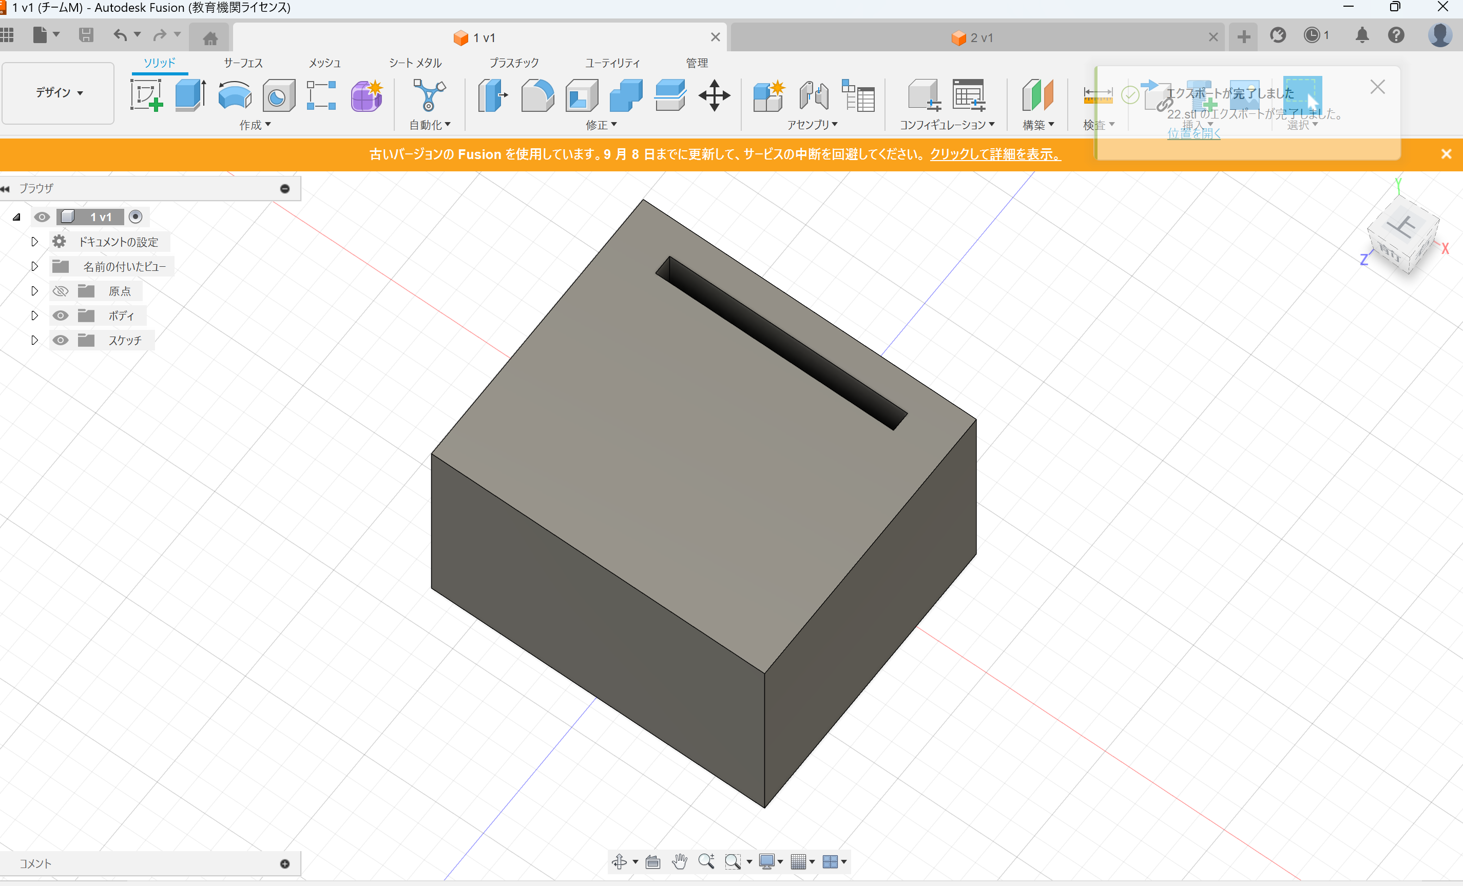
Task: Open the アセンブリ dropdown menu
Action: [812, 125]
